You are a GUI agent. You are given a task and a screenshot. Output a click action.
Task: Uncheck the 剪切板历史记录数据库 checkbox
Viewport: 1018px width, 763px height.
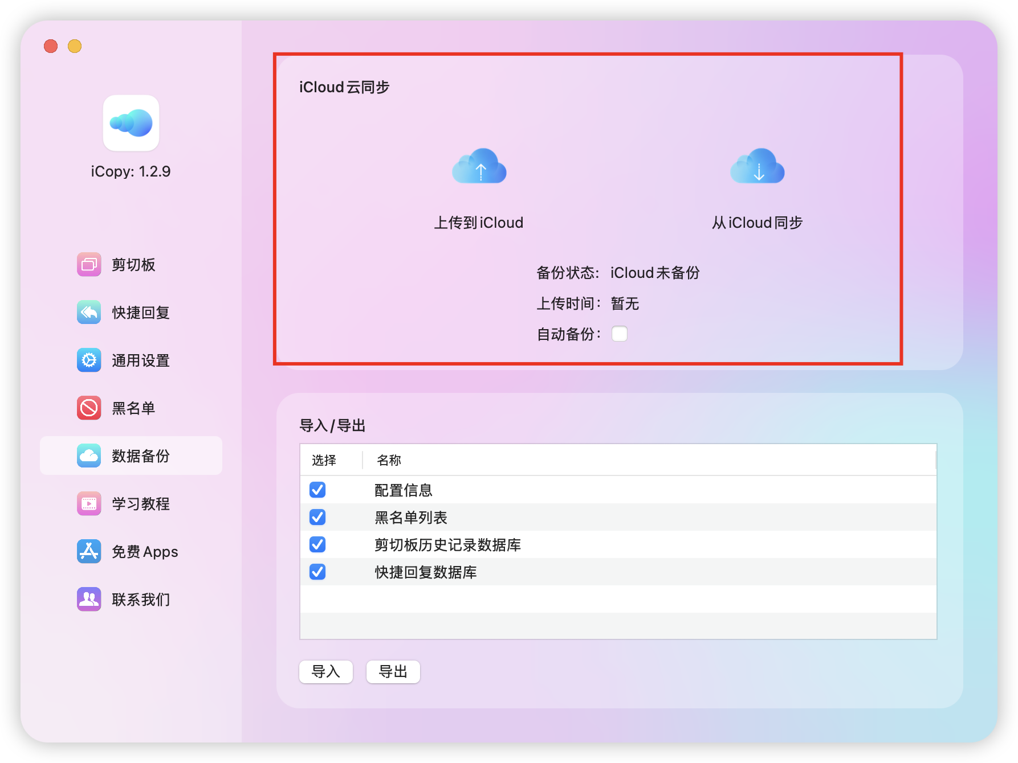(x=317, y=544)
